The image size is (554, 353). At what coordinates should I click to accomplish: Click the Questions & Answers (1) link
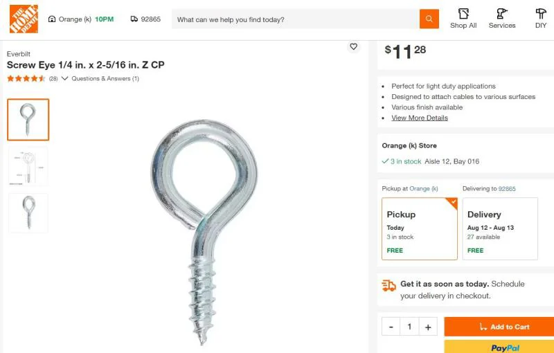click(105, 78)
